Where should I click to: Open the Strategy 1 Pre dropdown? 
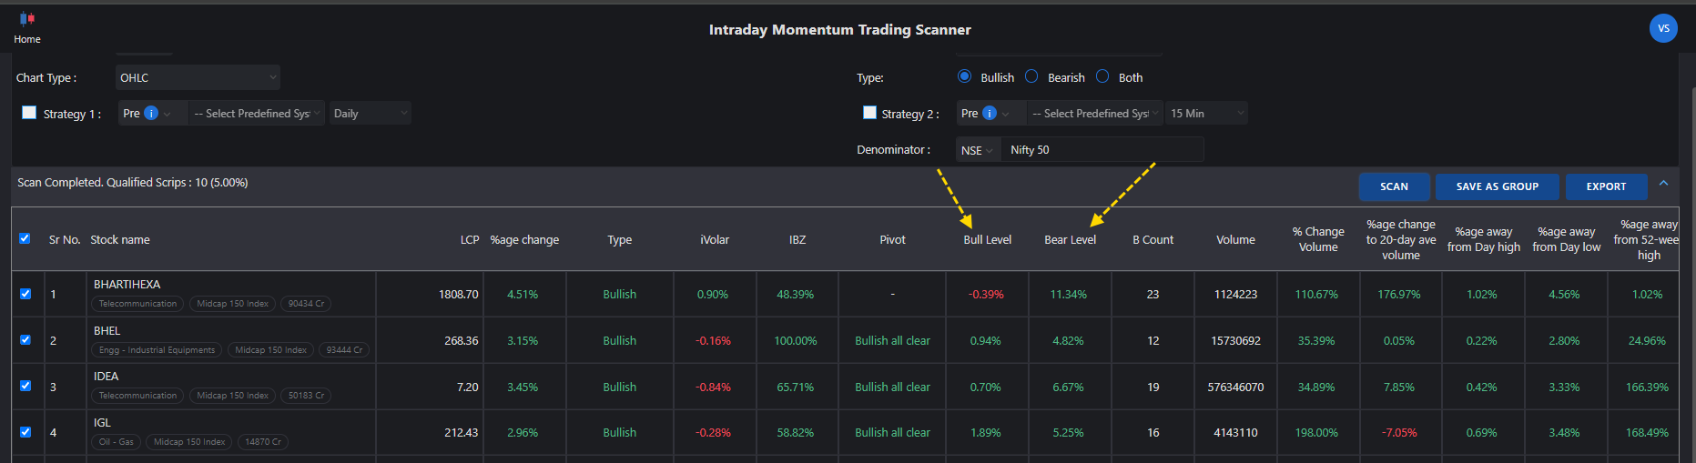(x=152, y=113)
